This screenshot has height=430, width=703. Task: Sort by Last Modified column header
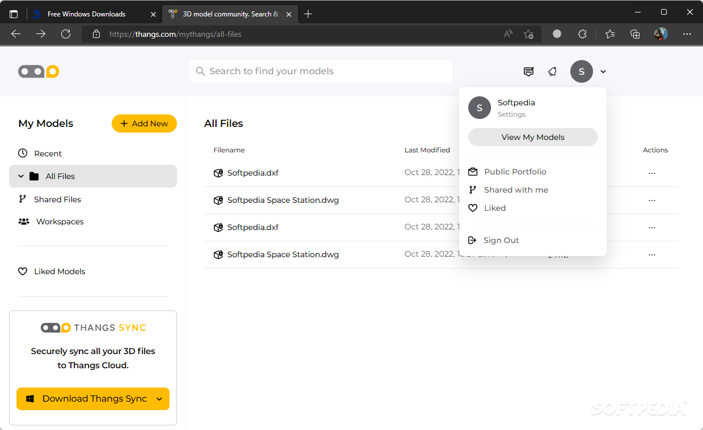(x=427, y=150)
